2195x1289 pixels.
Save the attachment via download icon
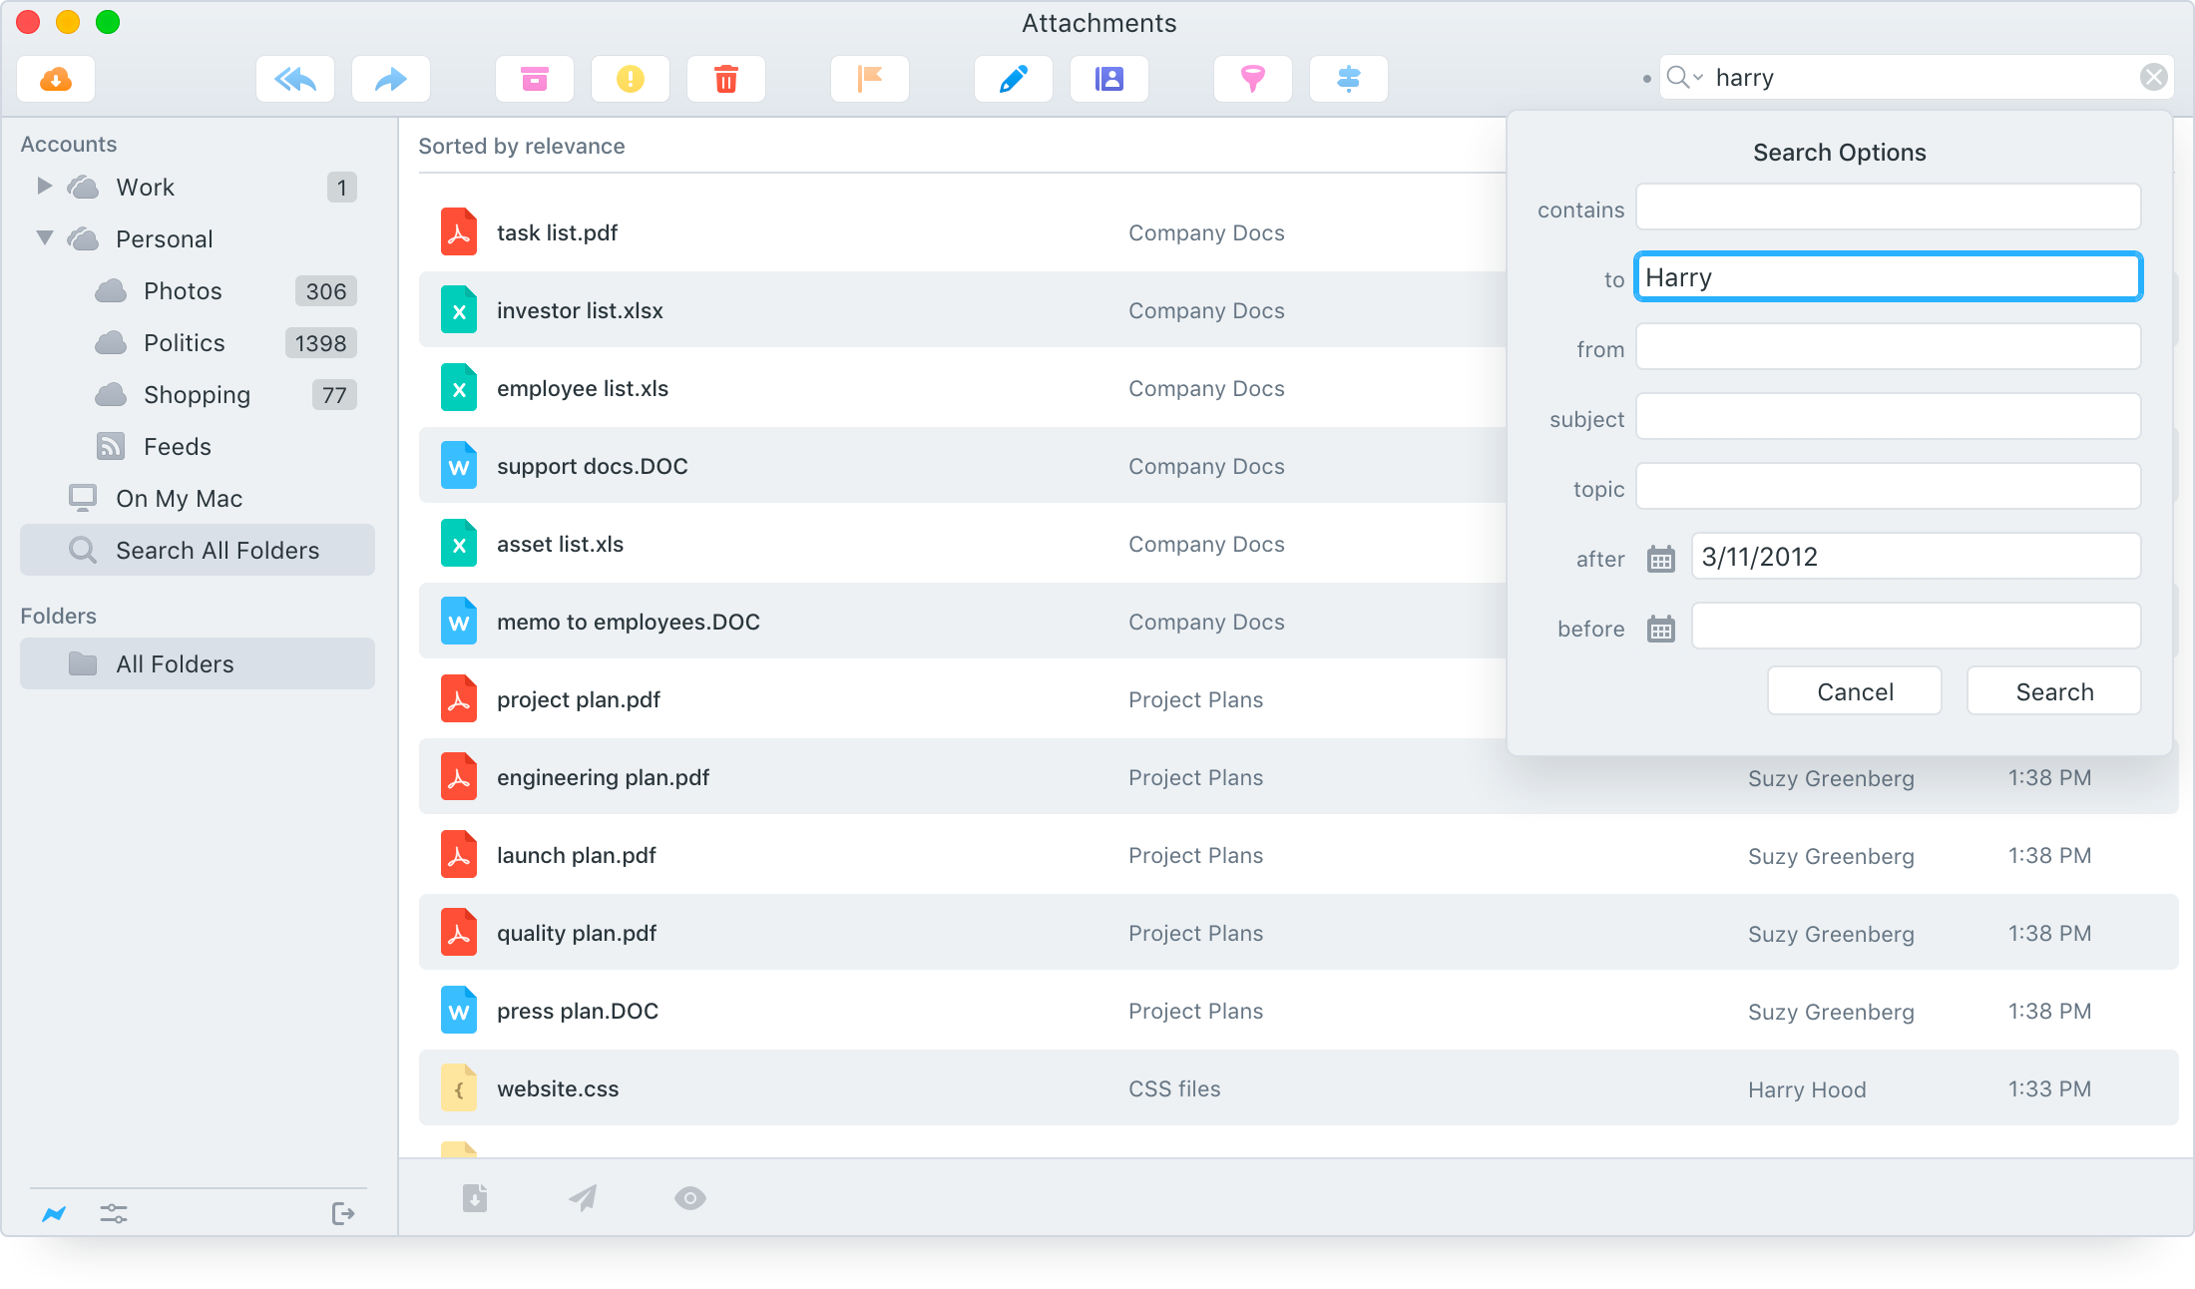tap(475, 1198)
